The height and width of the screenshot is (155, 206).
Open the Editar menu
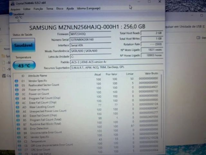(27, 9)
